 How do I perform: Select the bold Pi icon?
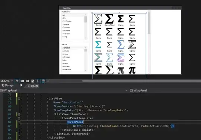click(132, 71)
